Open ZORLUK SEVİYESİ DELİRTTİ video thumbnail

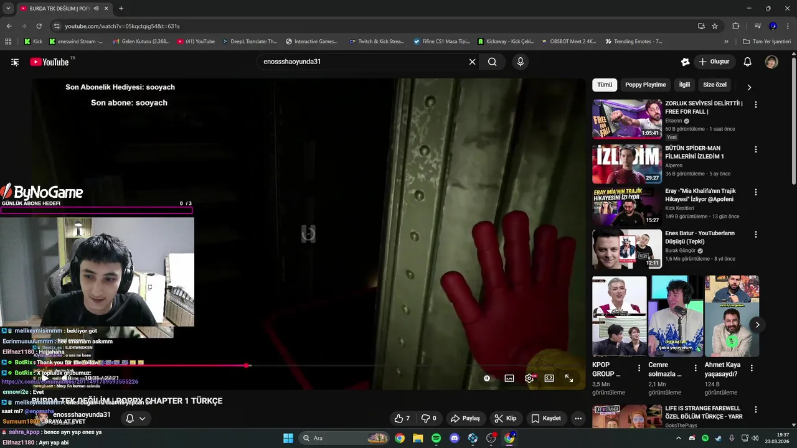pyautogui.click(x=627, y=119)
